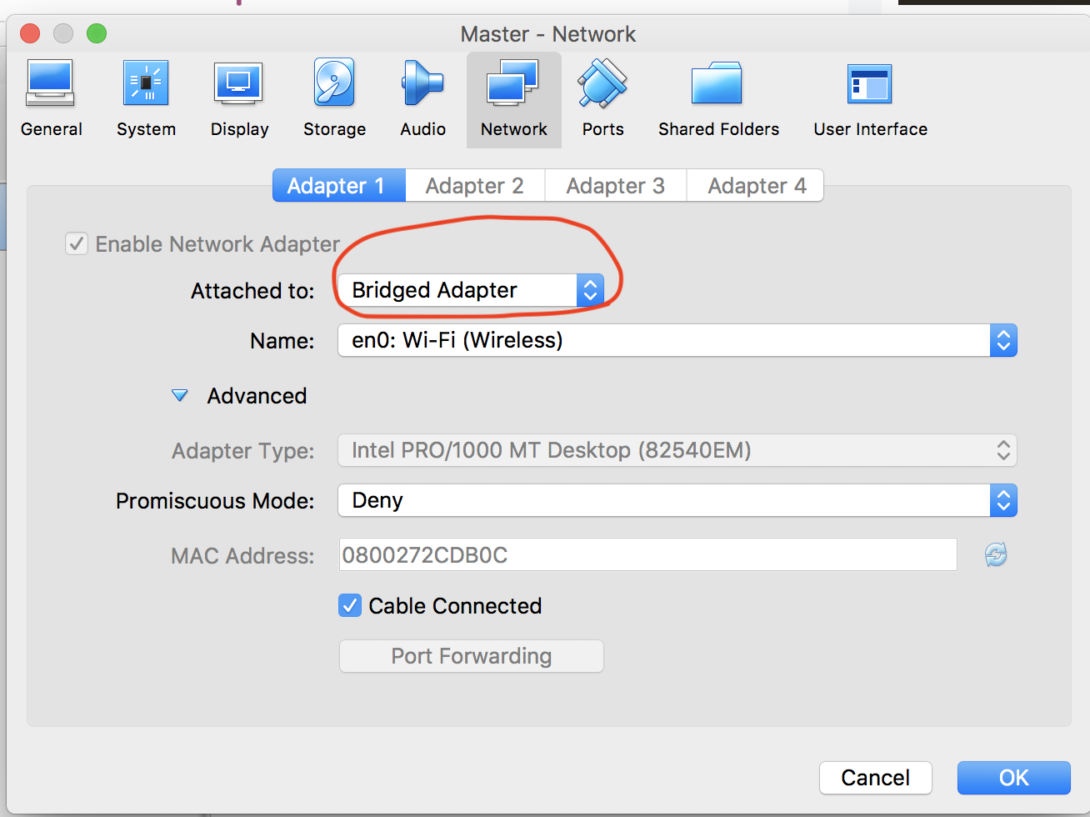Select the Adapter 4 tab
Image resolution: width=1090 pixels, height=817 pixels.
(x=755, y=185)
